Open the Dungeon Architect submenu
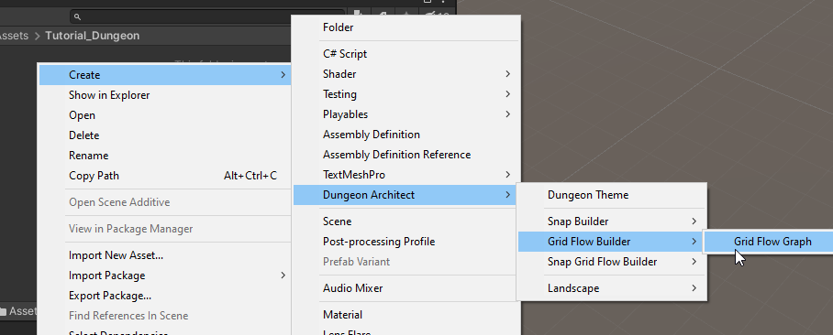This screenshot has height=335, width=833. point(405,195)
